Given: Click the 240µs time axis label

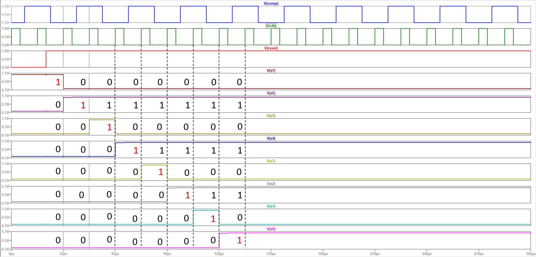Looking at the screenshot, I should [427, 254].
